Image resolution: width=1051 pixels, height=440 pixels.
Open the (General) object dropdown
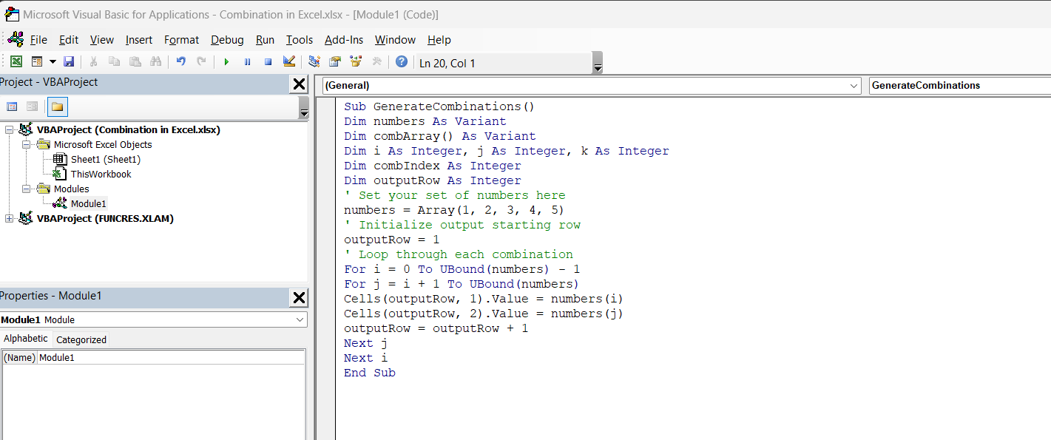click(855, 86)
